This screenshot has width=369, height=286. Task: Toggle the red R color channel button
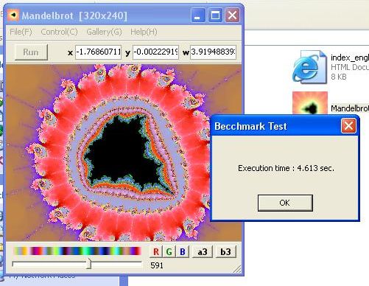click(156, 251)
